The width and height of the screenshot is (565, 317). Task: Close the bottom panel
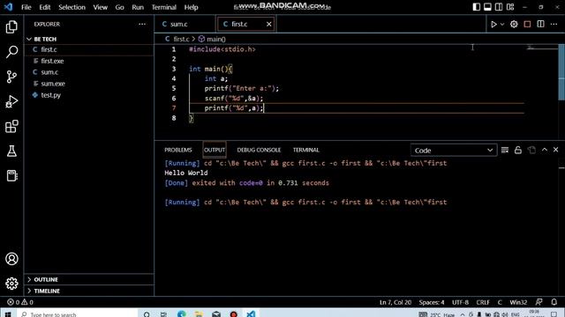(555, 150)
